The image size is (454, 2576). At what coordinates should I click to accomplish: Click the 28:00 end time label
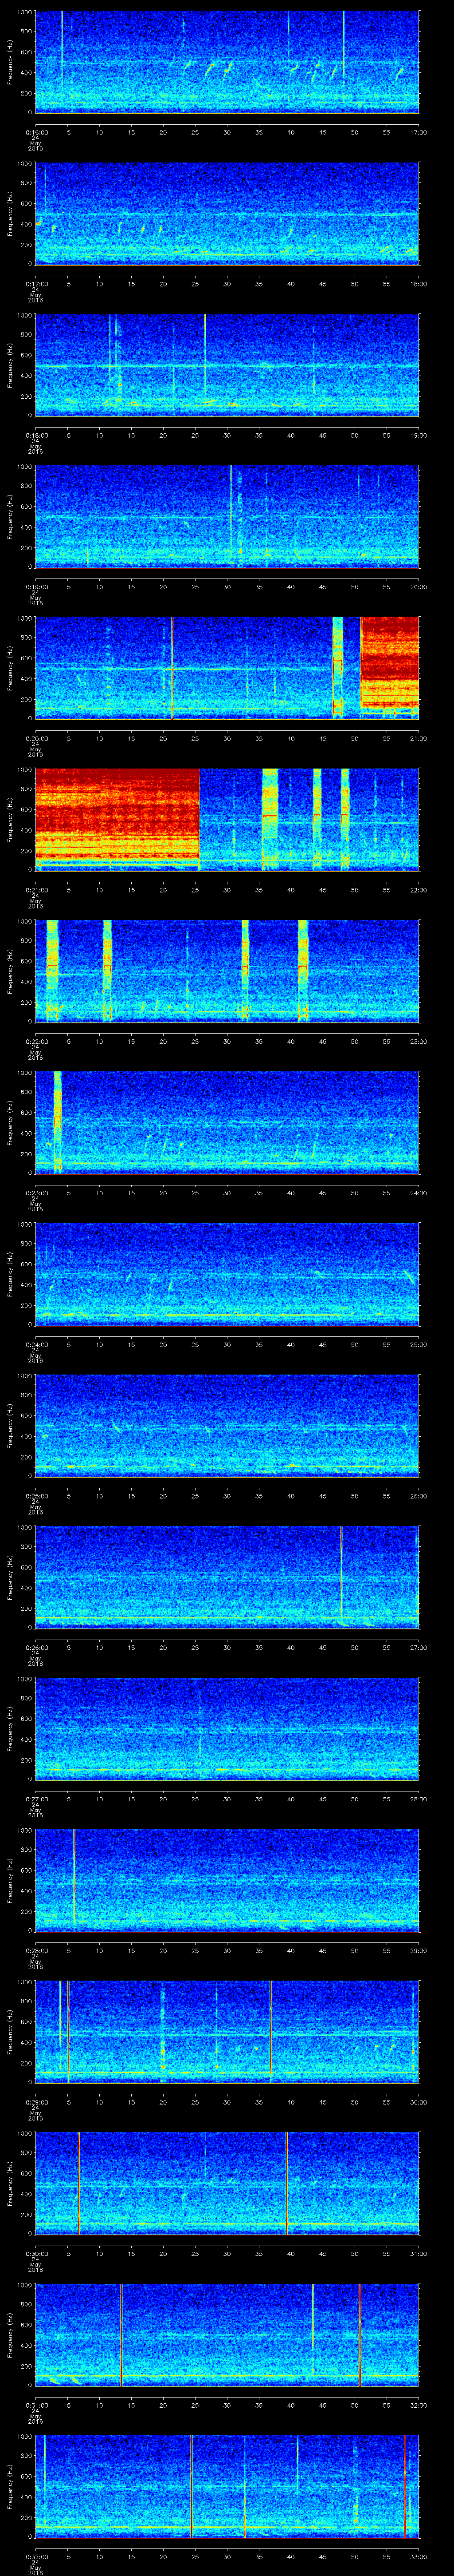[418, 1799]
